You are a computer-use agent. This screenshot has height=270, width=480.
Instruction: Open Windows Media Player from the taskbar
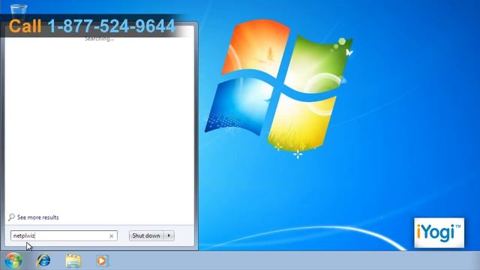point(102,261)
